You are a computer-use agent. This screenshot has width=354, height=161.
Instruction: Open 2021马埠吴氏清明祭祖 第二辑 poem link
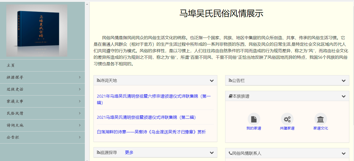146,117
